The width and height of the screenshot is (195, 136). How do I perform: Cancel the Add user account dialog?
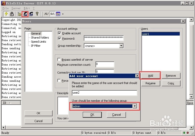coord(116,115)
